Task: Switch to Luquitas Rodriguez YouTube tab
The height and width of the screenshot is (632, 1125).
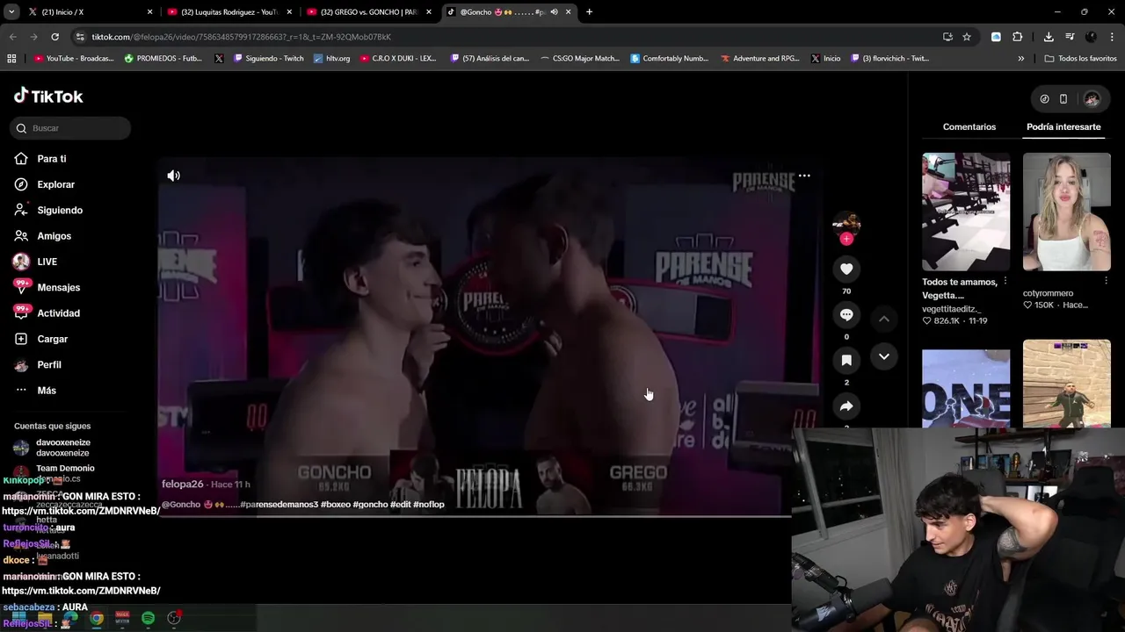Action: point(229,12)
